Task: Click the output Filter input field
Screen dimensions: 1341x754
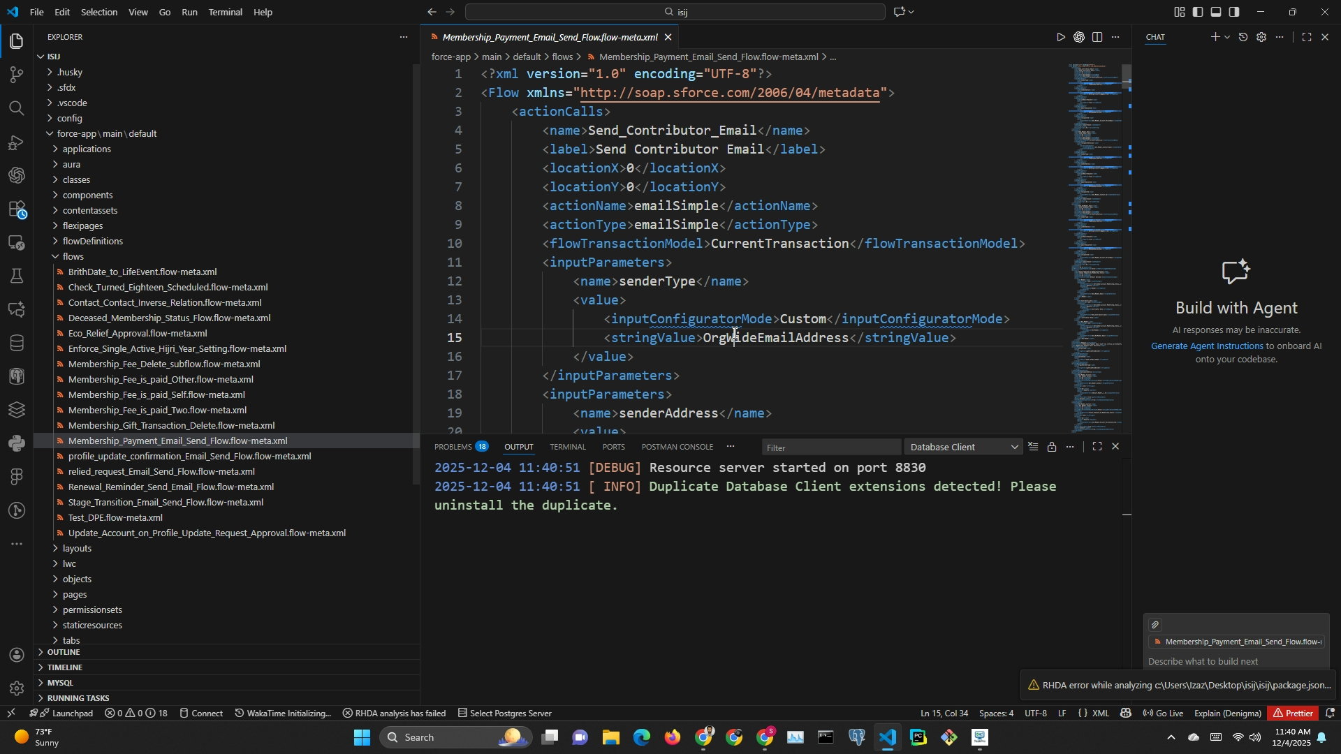Action: pyautogui.click(x=830, y=448)
